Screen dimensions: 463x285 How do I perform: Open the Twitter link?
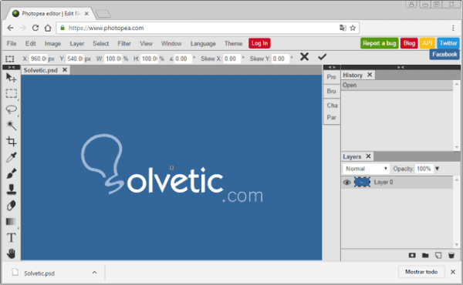tap(448, 43)
